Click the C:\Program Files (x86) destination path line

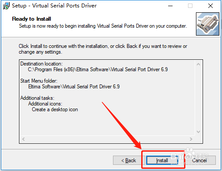tap(98, 69)
